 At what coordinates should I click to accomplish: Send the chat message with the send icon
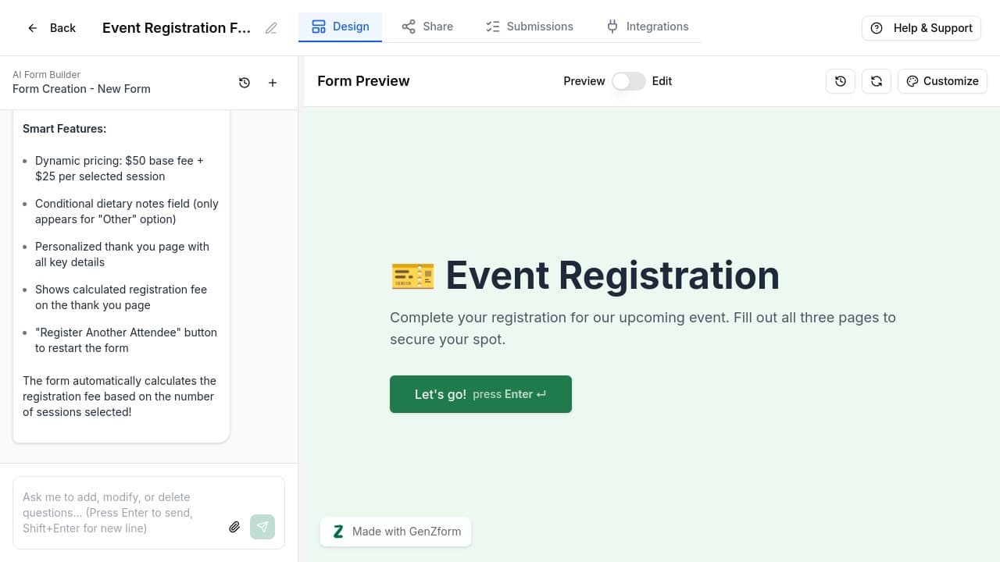pyautogui.click(x=262, y=527)
